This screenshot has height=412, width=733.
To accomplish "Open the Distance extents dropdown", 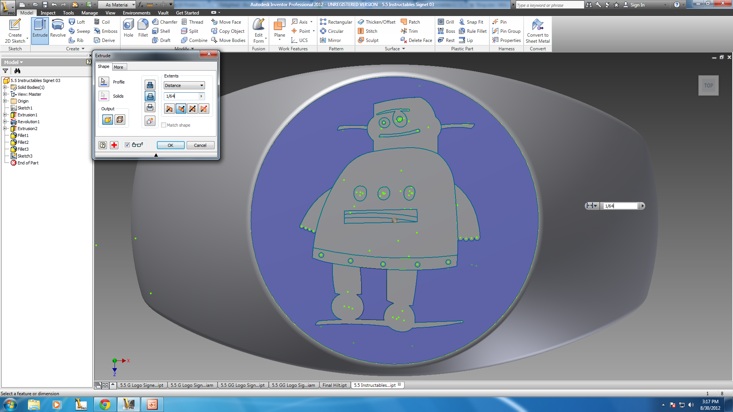I will tap(184, 85).
